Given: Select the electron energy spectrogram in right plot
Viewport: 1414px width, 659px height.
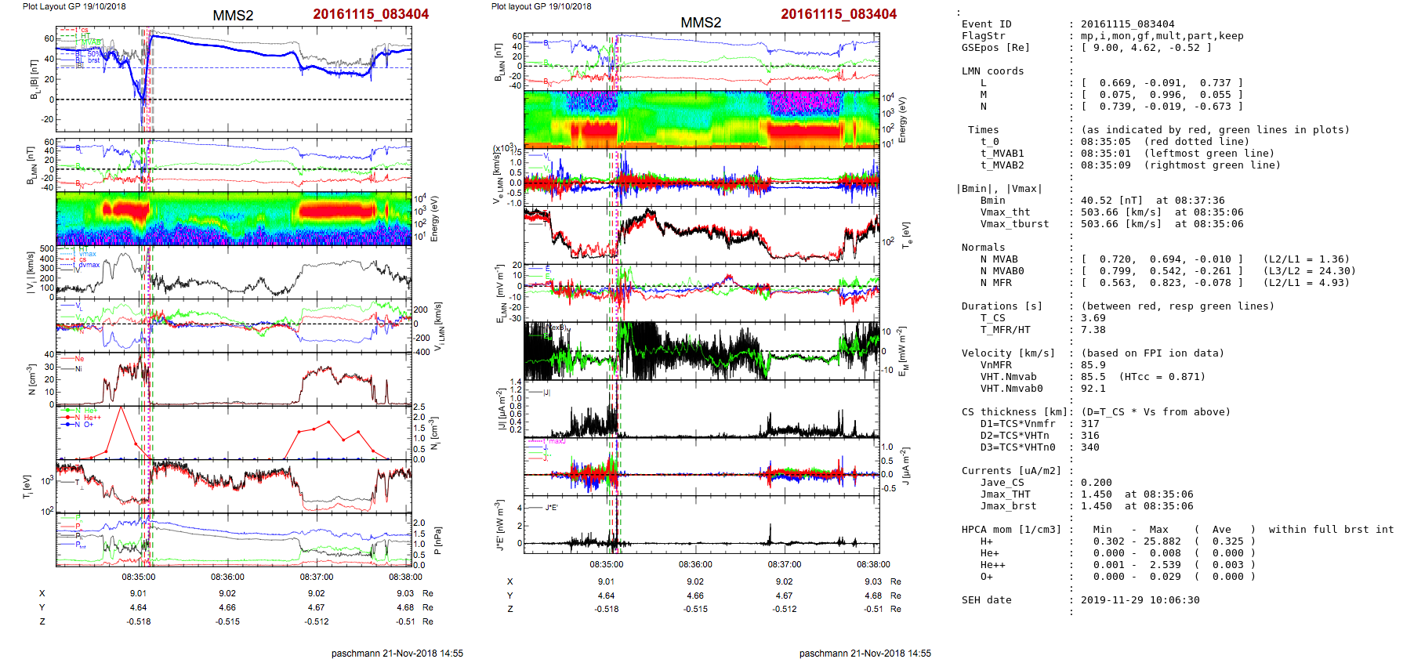Looking at the screenshot, I should click(701, 118).
